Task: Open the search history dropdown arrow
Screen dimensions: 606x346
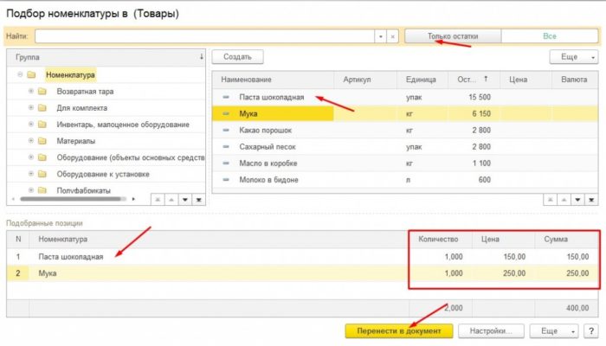Action: 380,36
